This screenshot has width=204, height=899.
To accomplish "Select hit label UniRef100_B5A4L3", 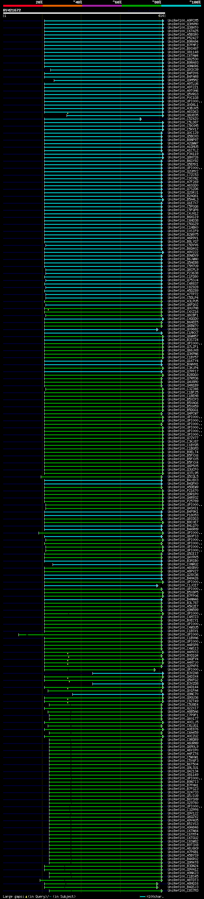I will (x=183, y=200).
